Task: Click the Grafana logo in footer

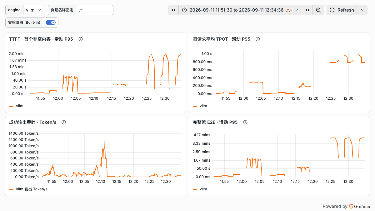Action: [x=359, y=206]
